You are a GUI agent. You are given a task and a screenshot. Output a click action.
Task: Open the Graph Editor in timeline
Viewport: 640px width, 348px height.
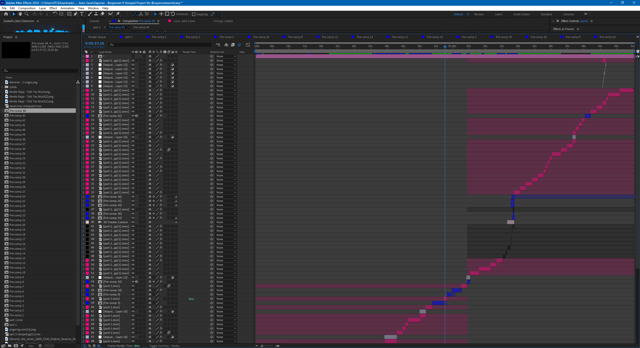pyautogui.click(x=248, y=45)
